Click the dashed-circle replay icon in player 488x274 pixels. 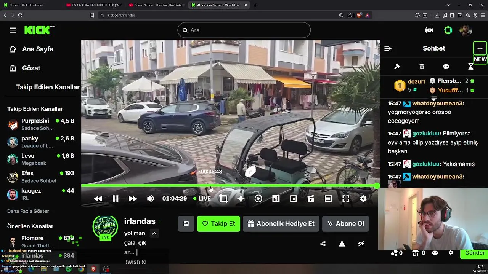coord(258,199)
